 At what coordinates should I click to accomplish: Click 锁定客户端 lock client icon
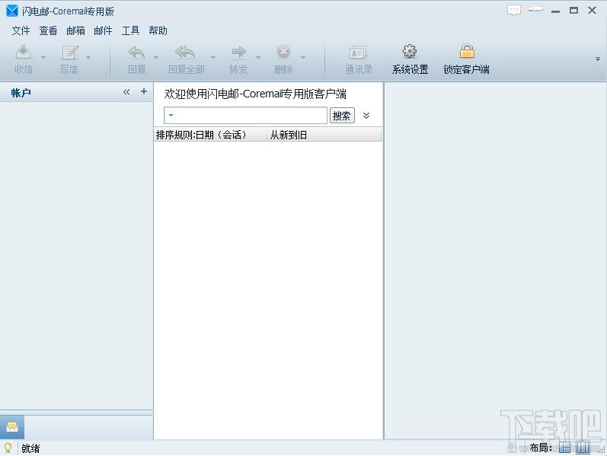point(467,52)
